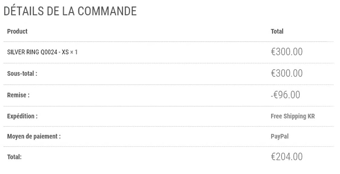Click the DÉTAILS DE LA COMMANDE heading
Image resolution: width=340 pixels, height=174 pixels.
click(70, 11)
